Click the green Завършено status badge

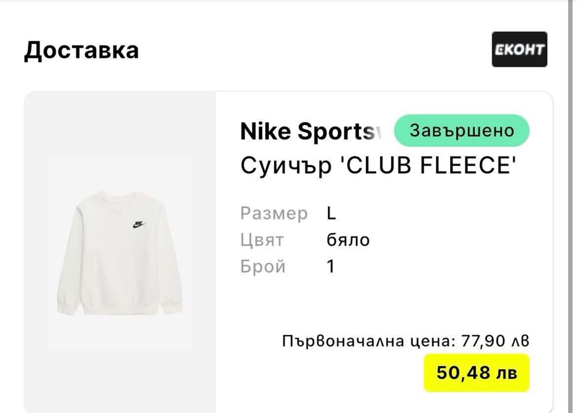pyautogui.click(x=461, y=130)
